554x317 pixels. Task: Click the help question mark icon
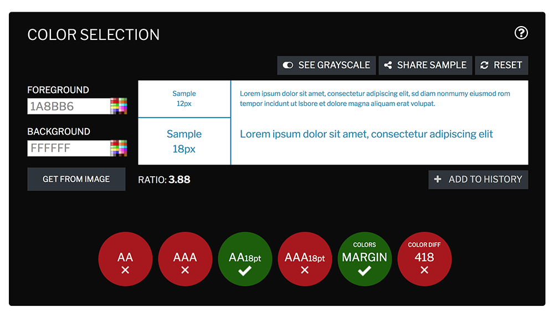[x=521, y=33]
